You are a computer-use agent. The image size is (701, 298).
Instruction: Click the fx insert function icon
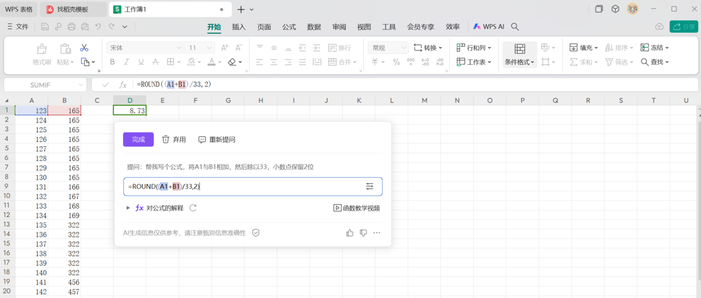123,85
